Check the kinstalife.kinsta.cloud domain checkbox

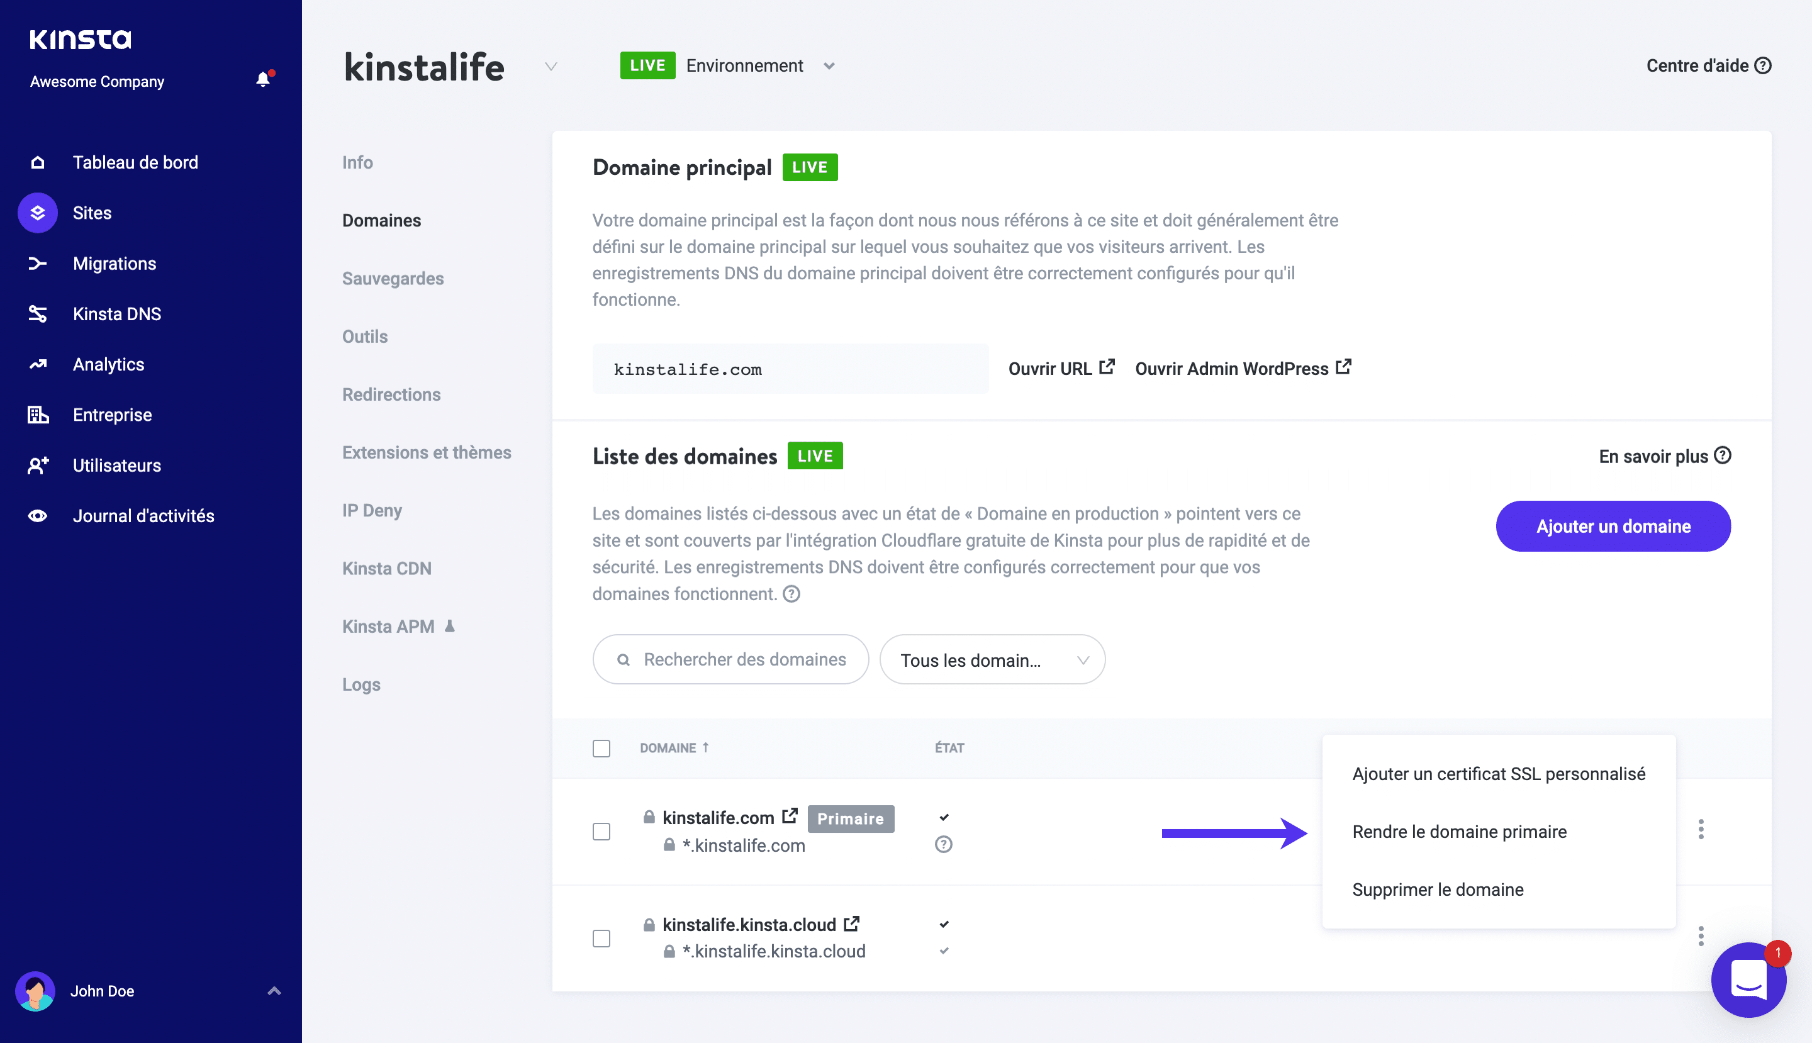click(x=601, y=939)
